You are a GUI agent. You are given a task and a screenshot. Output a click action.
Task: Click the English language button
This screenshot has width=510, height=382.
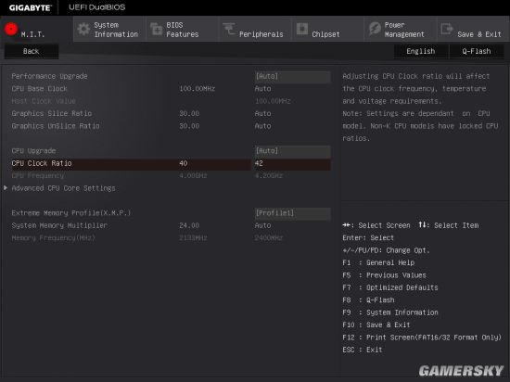[x=421, y=51]
